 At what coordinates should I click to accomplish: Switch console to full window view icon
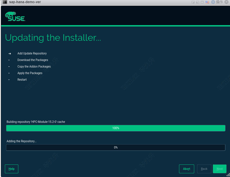pos(202,2)
